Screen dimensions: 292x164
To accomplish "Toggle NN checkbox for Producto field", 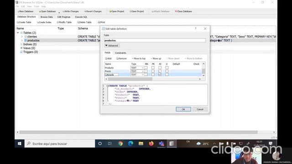I will [146, 68].
